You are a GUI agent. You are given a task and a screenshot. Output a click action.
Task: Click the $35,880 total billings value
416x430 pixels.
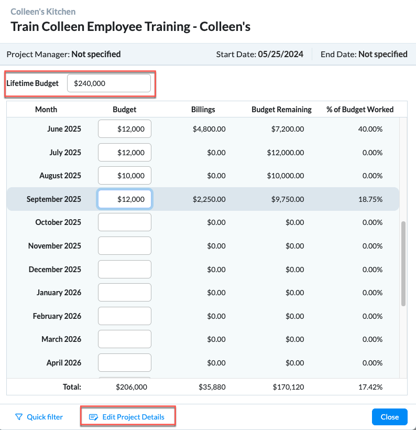pos(212,387)
